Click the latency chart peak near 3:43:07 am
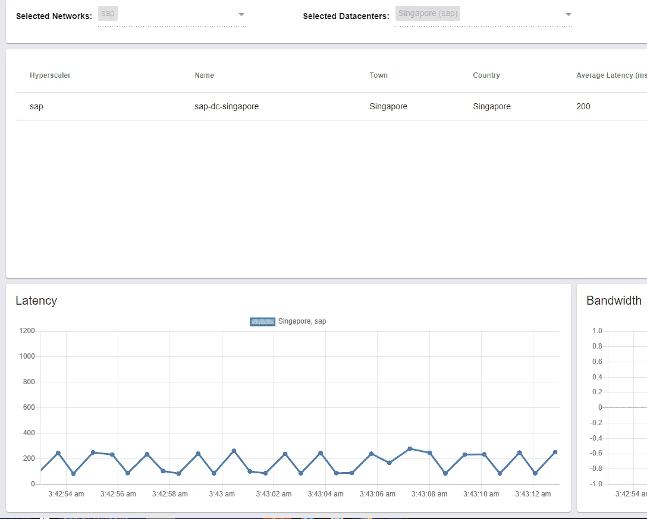This screenshot has width=647, height=519. click(410, 448)
